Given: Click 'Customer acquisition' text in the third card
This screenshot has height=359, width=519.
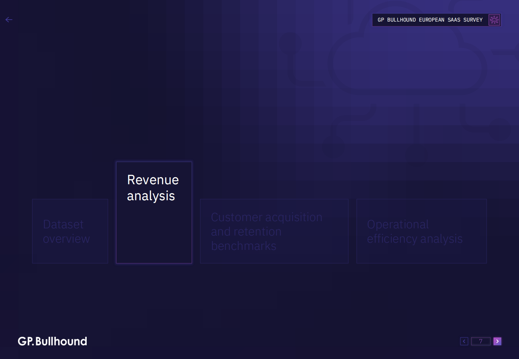Looking at the screenshot, I should coord(267,217).
